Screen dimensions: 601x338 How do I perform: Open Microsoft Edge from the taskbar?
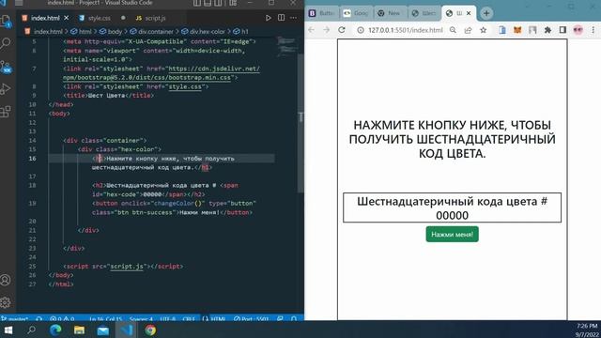[x=55, y=330]
